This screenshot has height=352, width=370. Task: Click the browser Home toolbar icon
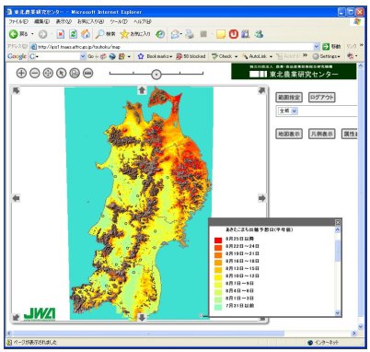point(86,34)
